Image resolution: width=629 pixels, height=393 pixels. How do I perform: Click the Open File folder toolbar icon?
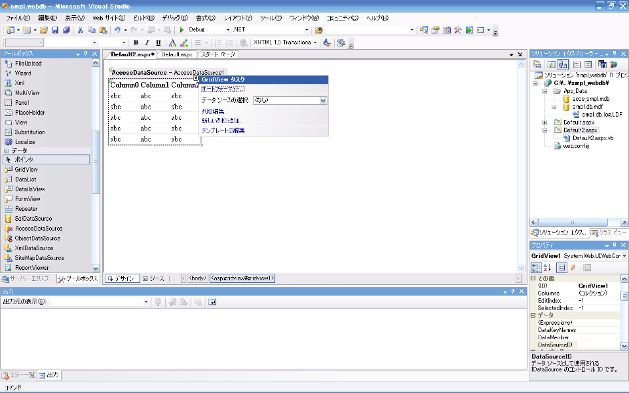click(44, 30)
